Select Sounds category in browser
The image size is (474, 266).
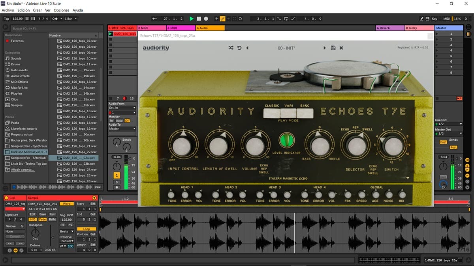(x=16, y=58)
